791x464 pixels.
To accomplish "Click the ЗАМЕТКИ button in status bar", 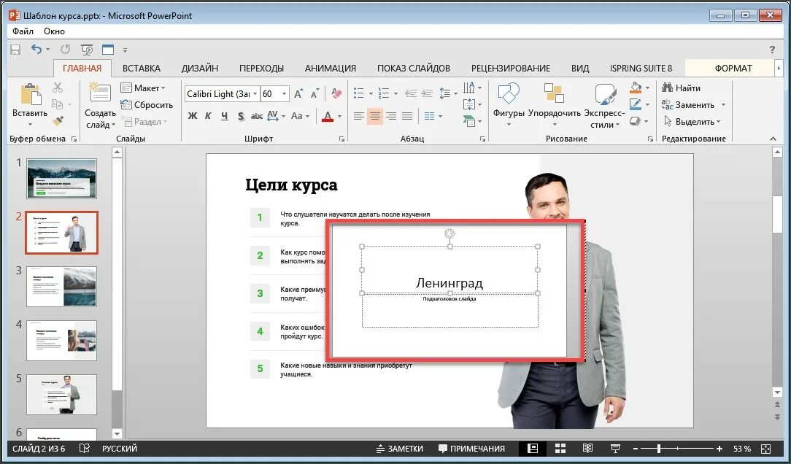I will pos(400,449).
